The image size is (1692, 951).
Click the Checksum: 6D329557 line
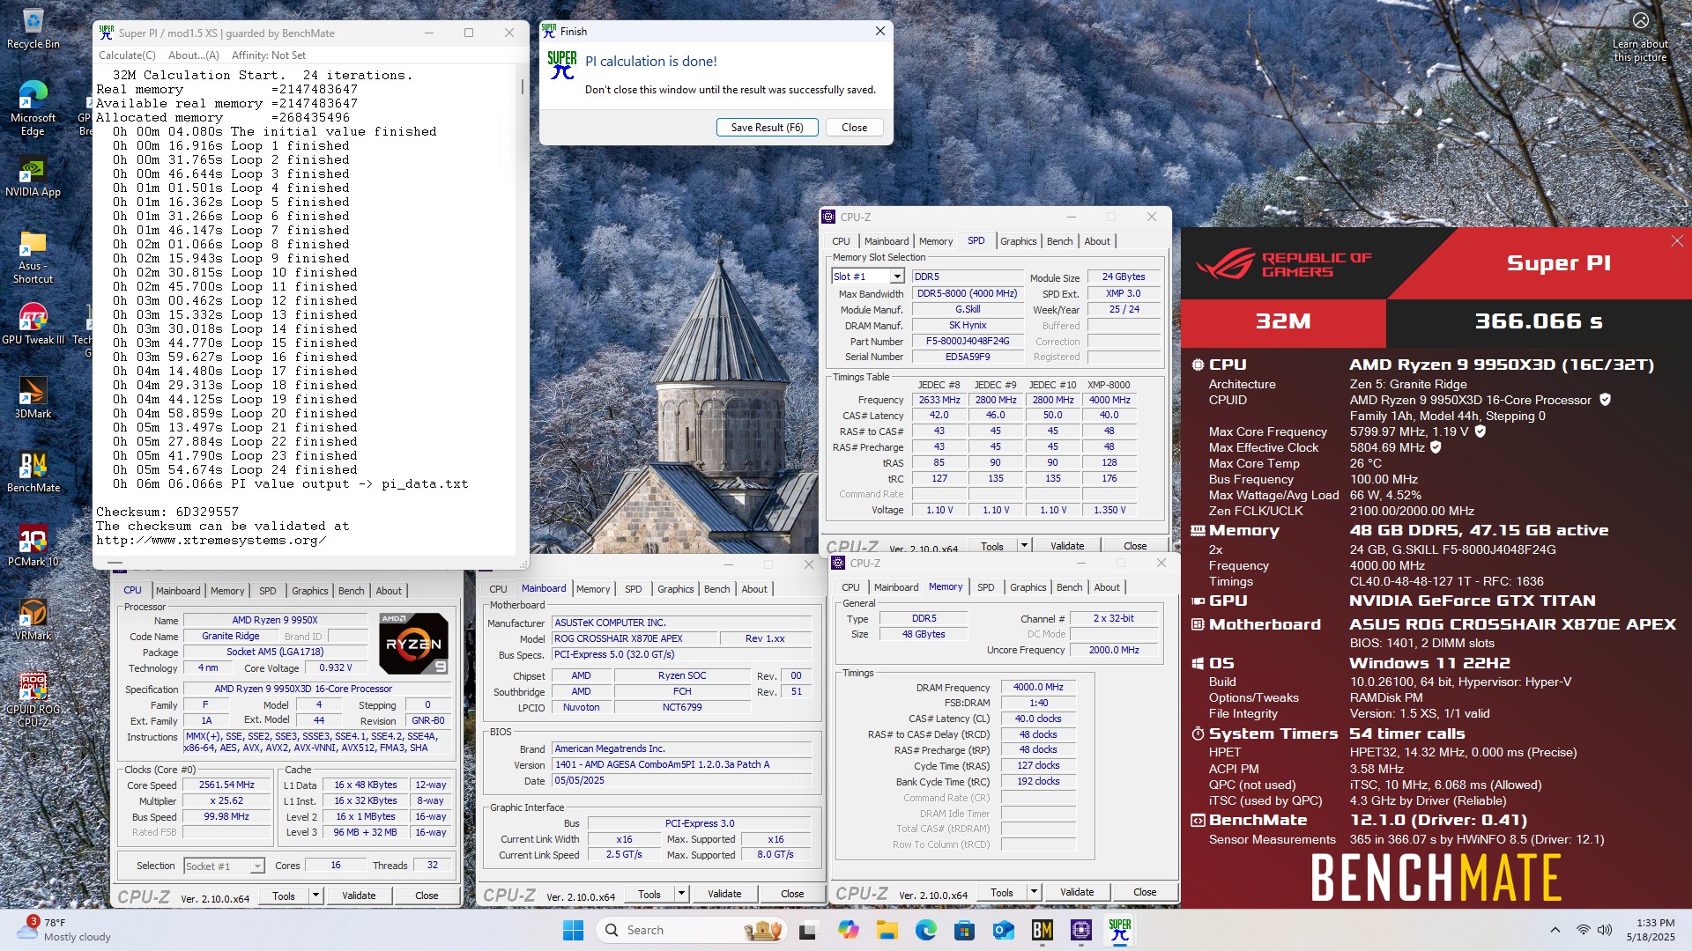167,512
